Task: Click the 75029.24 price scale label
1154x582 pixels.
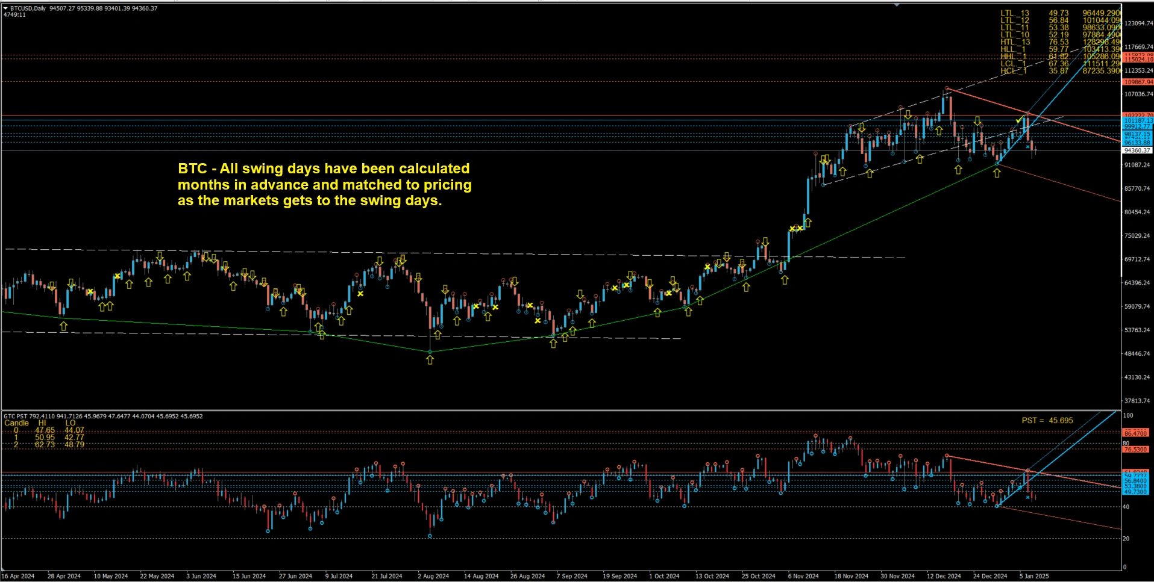Action: click(x=1138, y=236)
